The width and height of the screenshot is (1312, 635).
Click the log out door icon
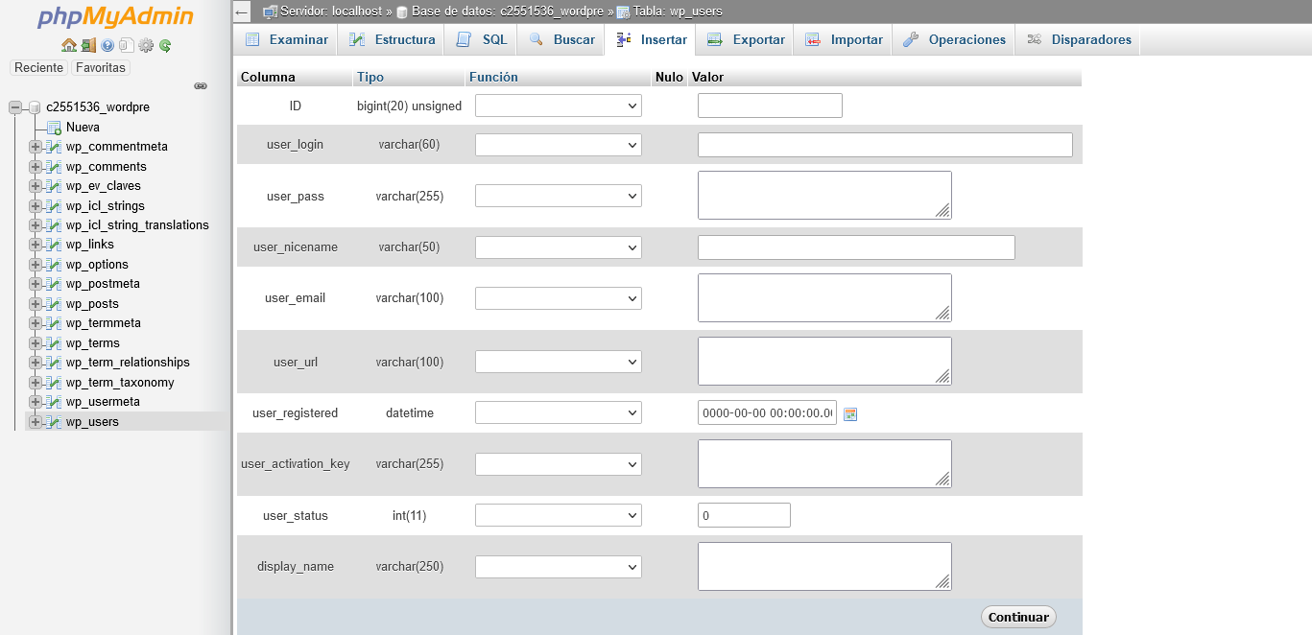click(88, 45)
